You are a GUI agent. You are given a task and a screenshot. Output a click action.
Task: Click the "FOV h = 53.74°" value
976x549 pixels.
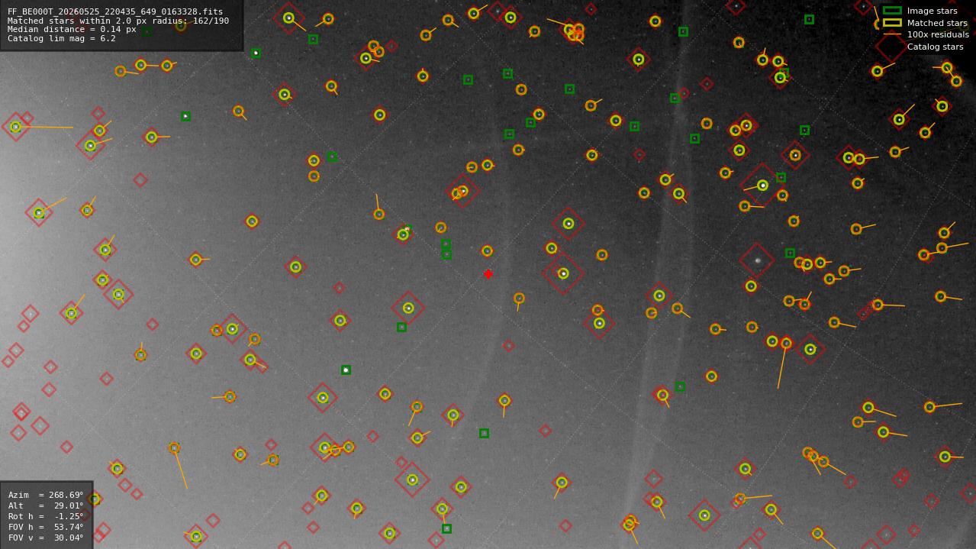46,527
